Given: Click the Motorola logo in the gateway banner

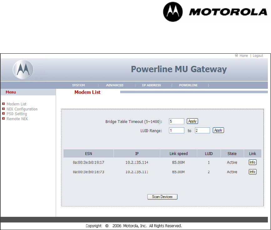Looking at the screenshot, I should (23, 70).
